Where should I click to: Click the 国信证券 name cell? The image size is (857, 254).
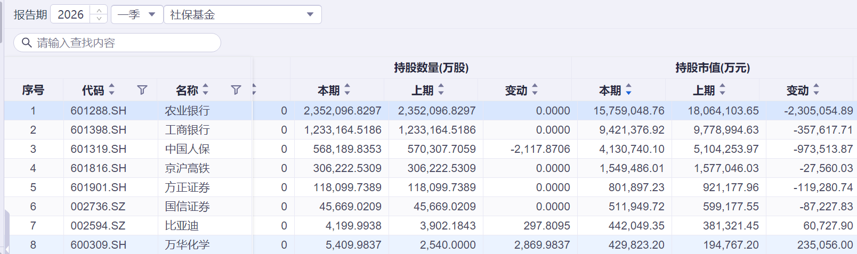pyautogui.click(x=188, y=207)
